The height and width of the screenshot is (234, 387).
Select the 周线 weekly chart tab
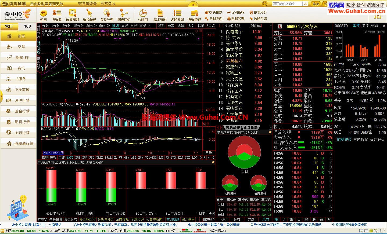pyautogui.click(x=125, y=25)
